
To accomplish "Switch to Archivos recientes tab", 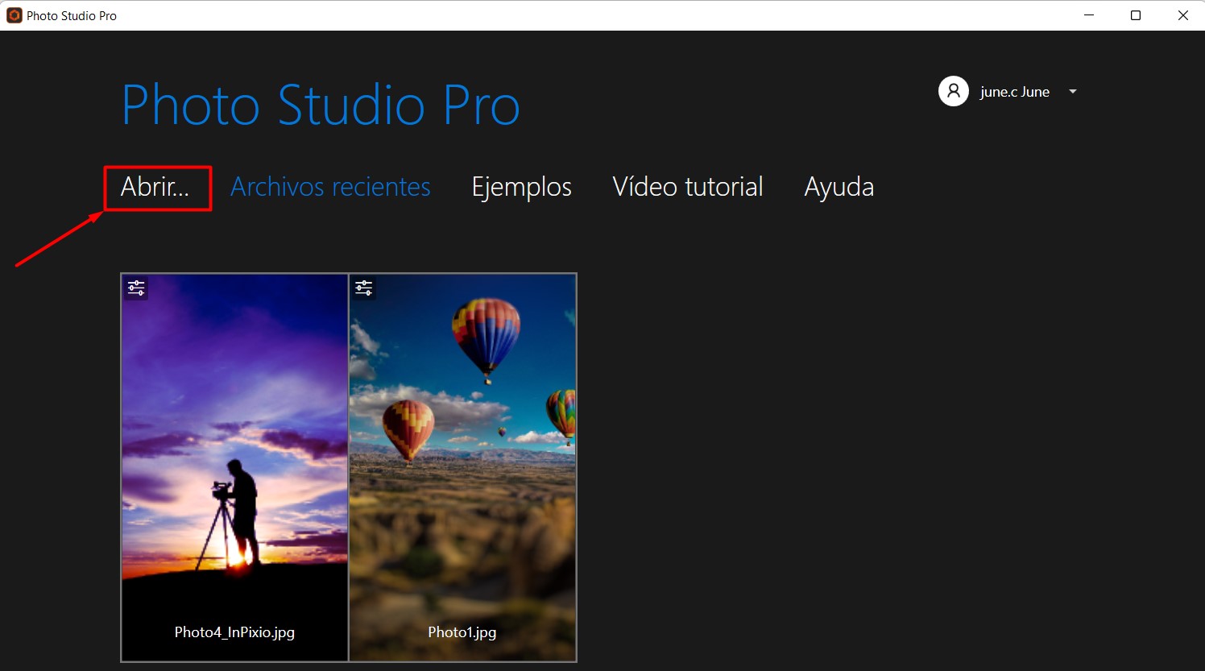I will [x=330, y=187].
